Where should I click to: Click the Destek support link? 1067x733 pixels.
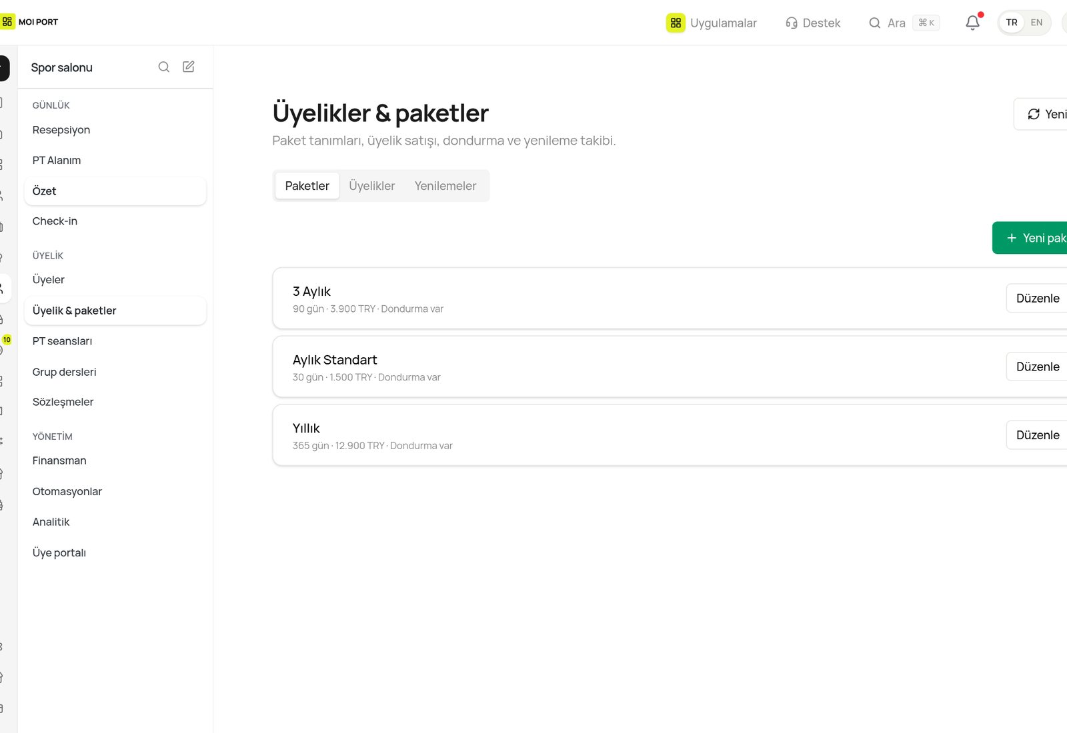813,23
